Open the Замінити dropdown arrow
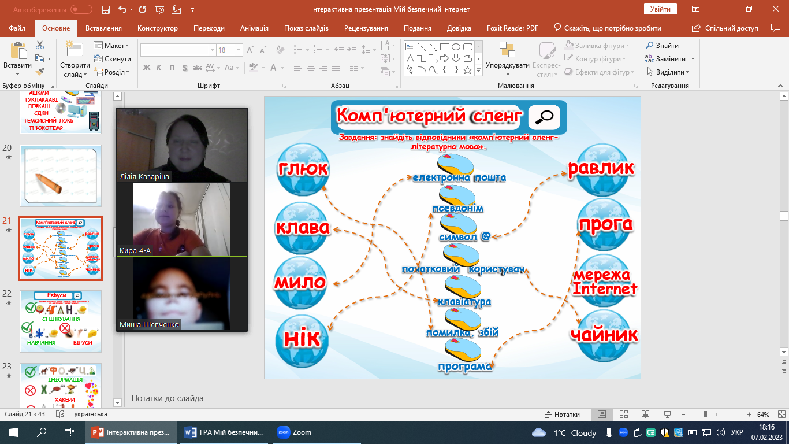 point(693,59)
